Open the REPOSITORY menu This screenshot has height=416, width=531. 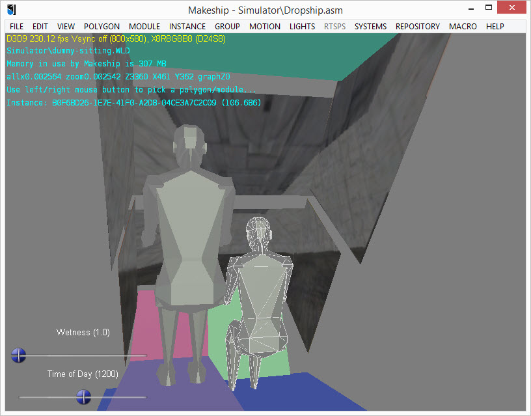418,27
